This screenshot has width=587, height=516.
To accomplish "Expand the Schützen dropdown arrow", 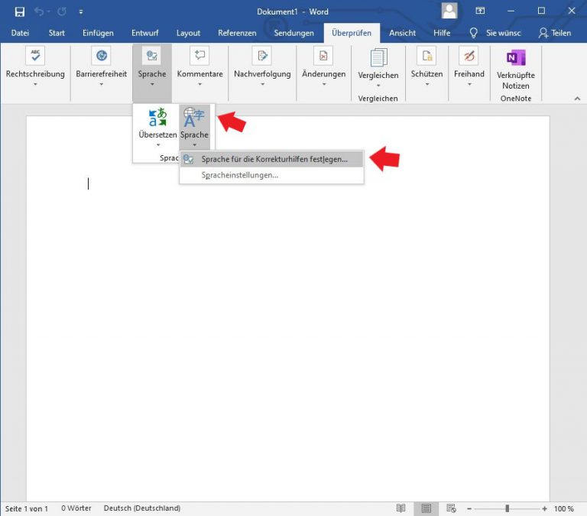I will tap(426, 84).
